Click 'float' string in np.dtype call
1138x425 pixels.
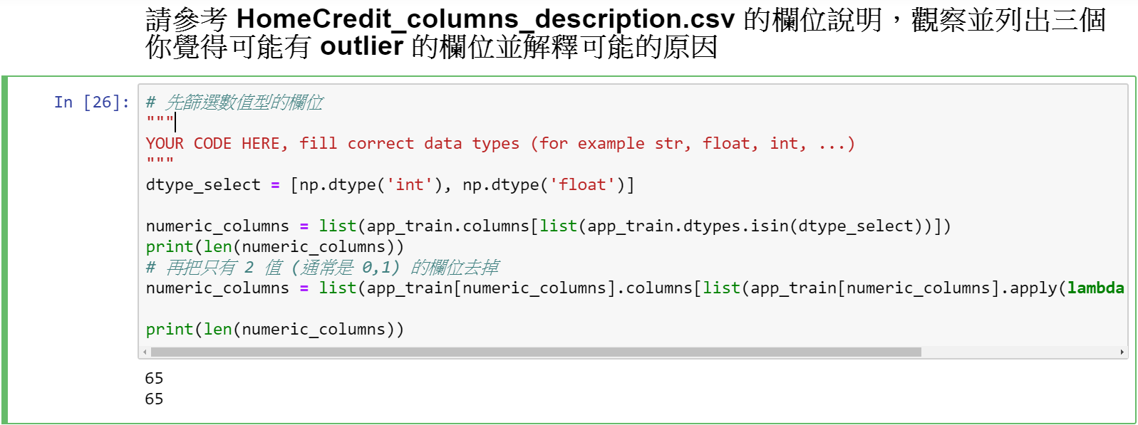point(582,185)
